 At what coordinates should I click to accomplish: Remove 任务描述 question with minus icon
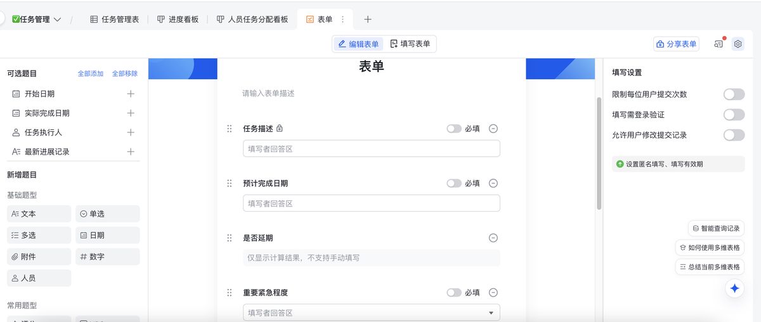tap(493, 129)
